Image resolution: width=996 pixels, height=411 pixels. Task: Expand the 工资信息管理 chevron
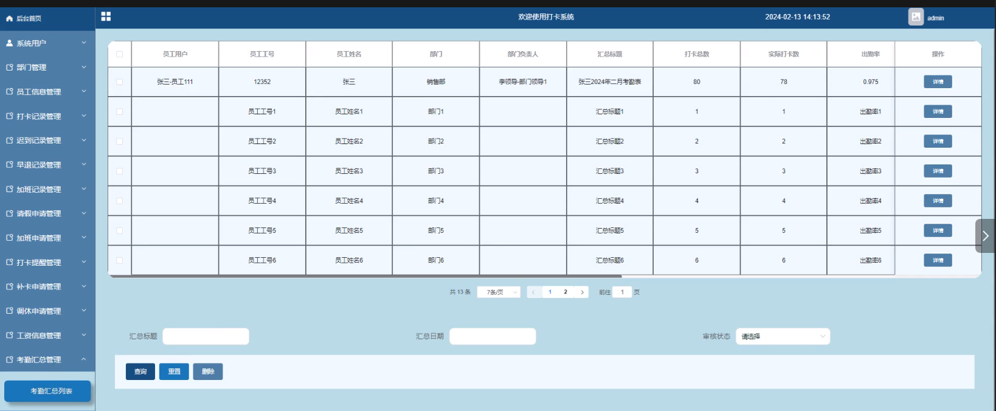[x=84, y=335]
